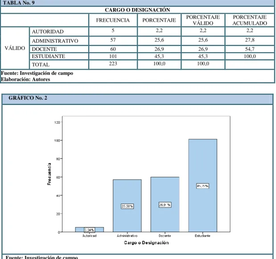Select the 'TABLA No. 9' heading
276x259 pixels.
[19, 3]
